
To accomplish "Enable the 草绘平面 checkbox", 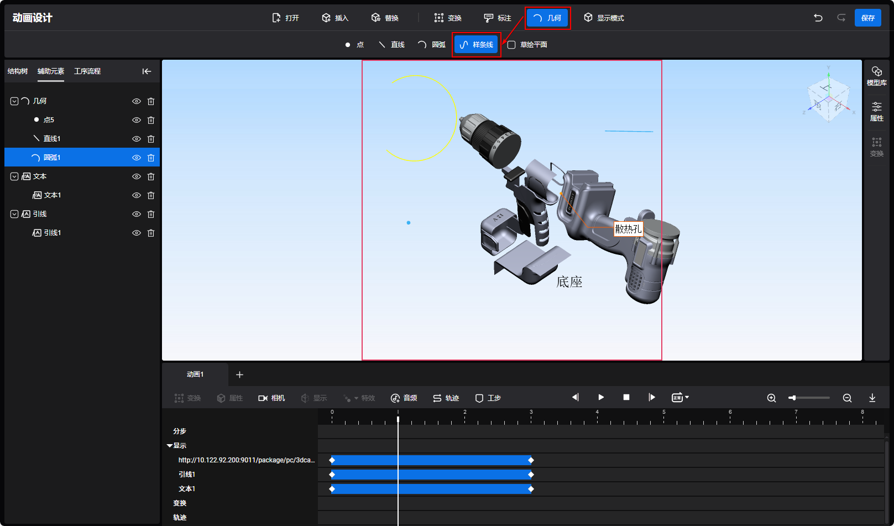I will [511, 45].
